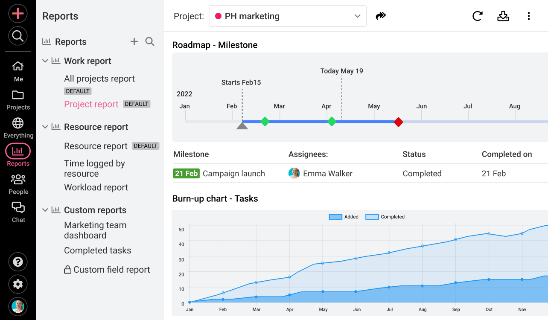Go to the Me home section
The width and height of the screenshot is (548, 320).
click(x=18, y=71)
